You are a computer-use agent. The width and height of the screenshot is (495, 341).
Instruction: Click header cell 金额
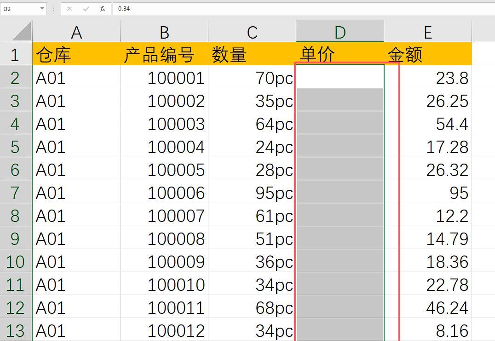[x=428, y=54]
